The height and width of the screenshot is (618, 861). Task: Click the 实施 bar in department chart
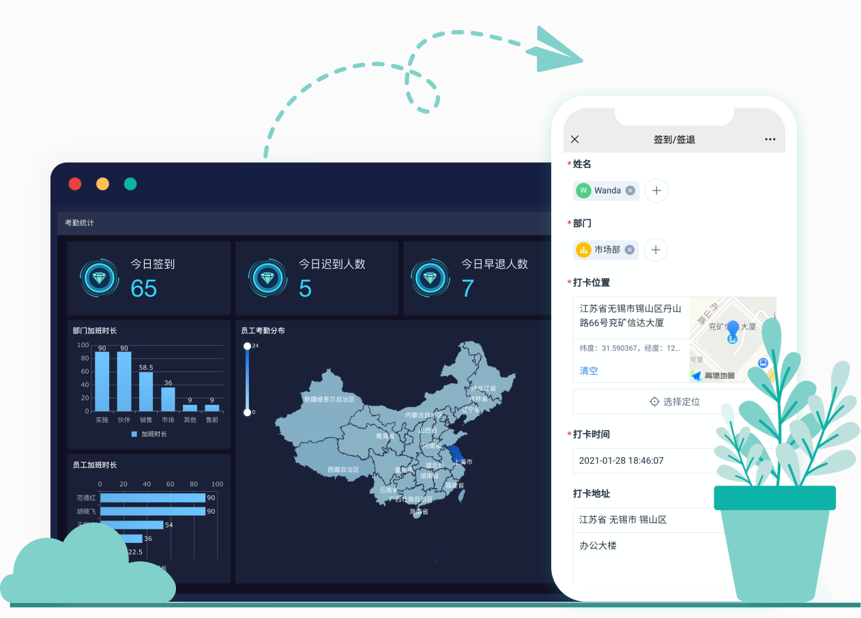[102, 381]
